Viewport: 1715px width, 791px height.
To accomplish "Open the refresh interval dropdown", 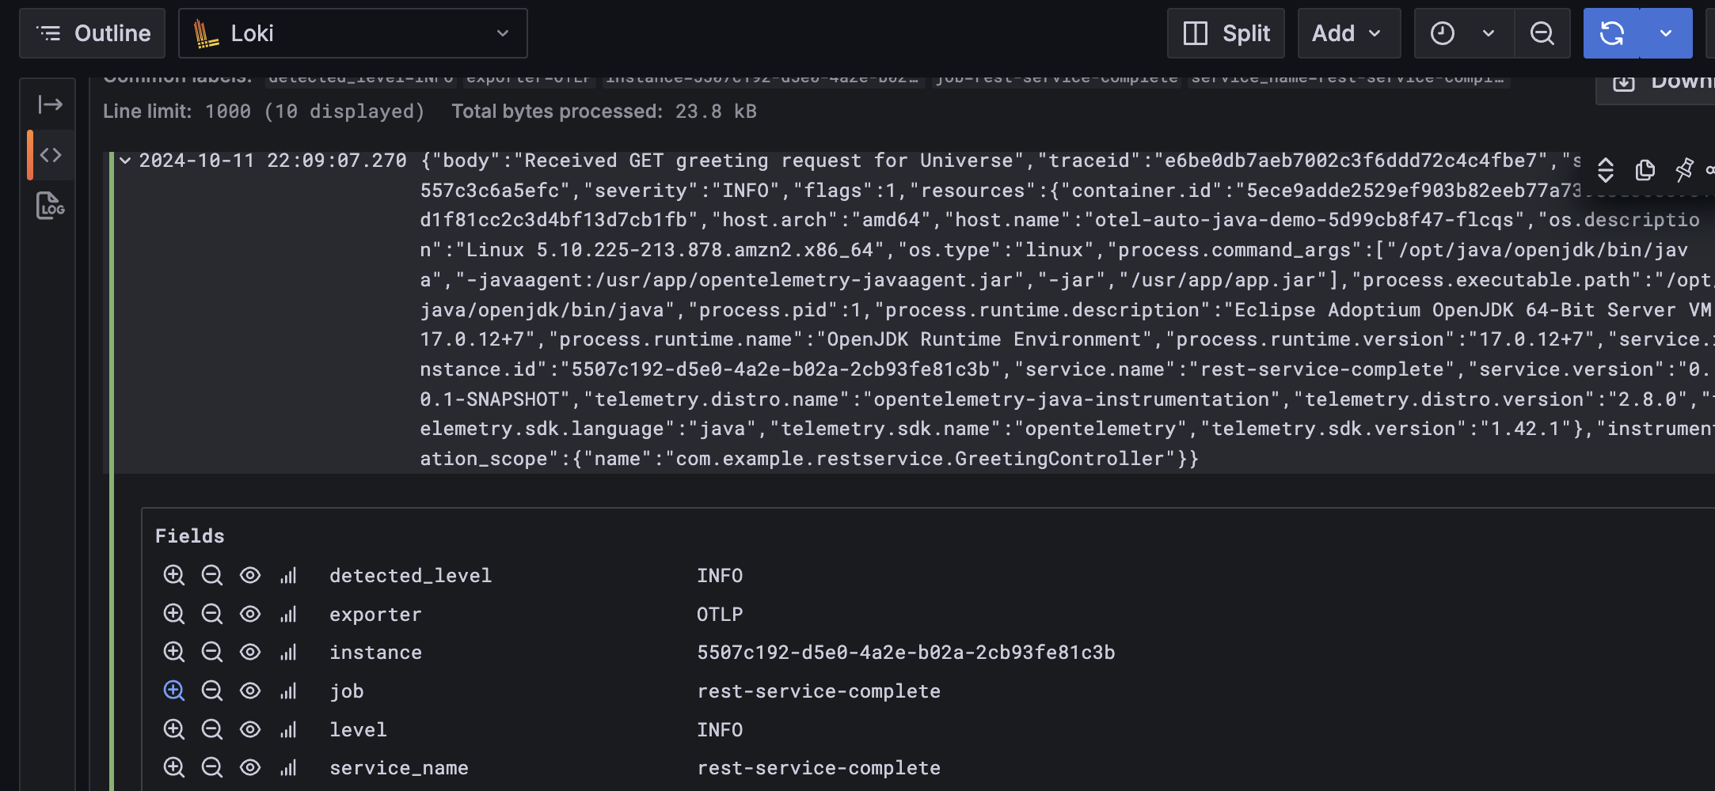I will [x=1666, y=33].
